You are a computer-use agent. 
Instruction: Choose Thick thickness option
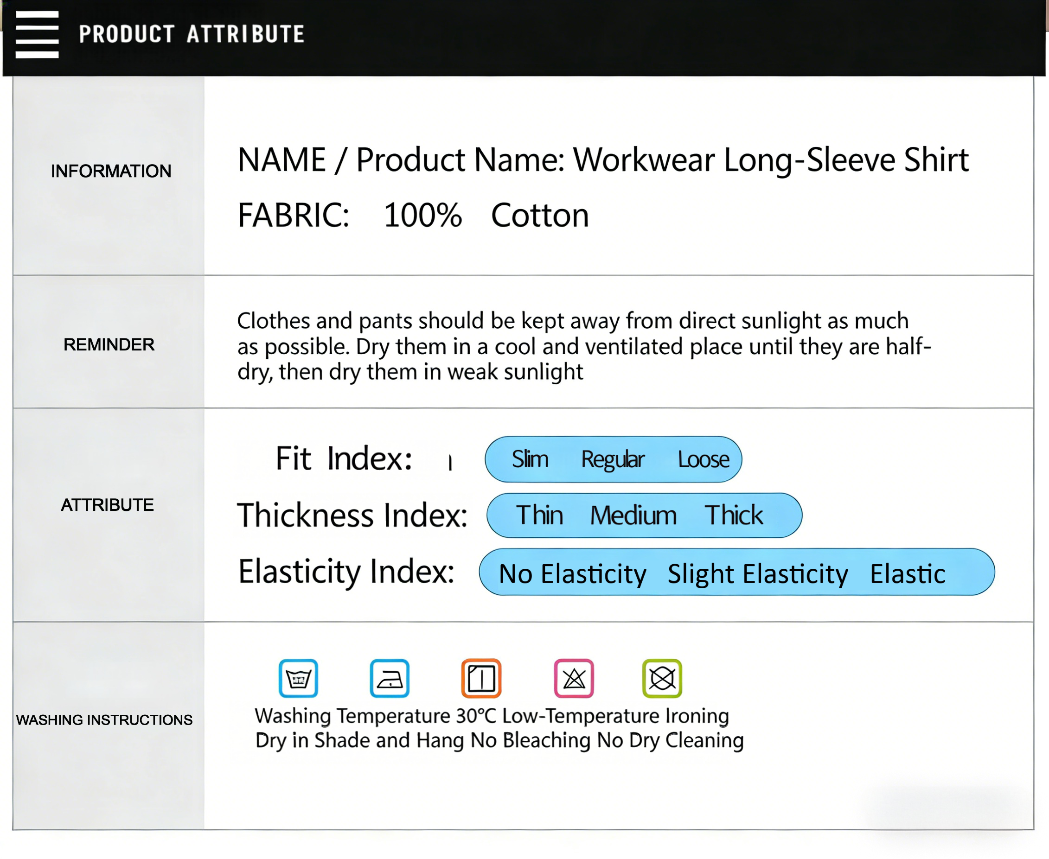(x=734, y=515)
